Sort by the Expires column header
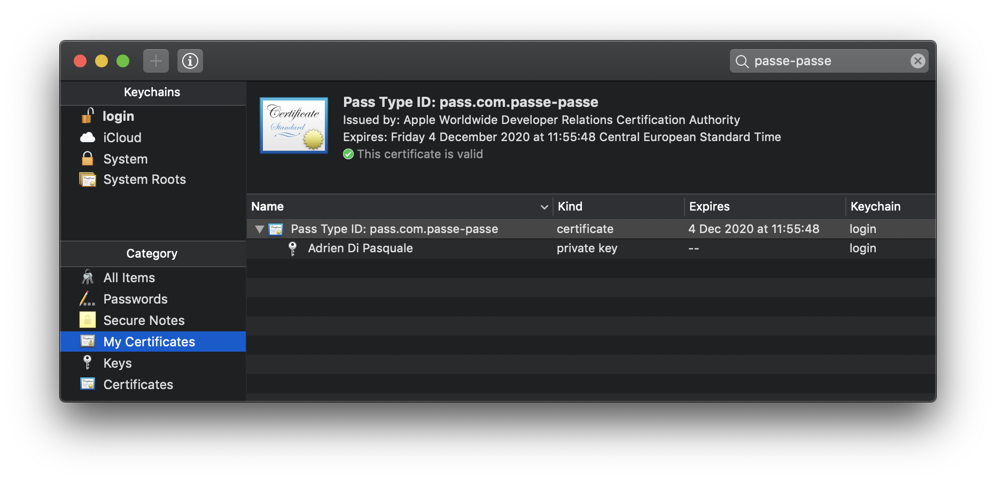The image size is (996, 481). 765,207
